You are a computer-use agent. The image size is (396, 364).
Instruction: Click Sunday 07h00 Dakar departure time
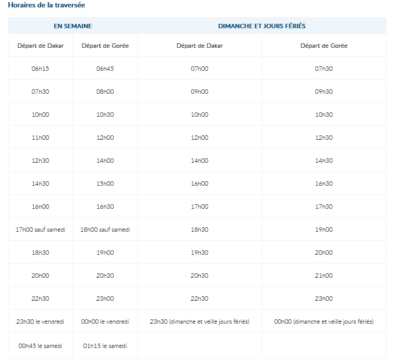(x=200, y=69)
